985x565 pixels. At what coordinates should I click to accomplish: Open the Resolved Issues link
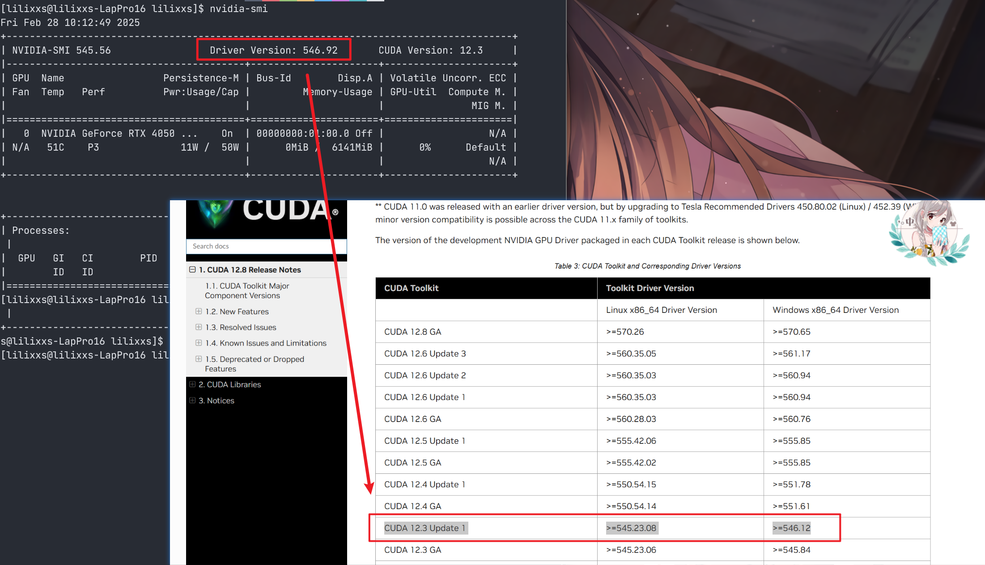click(248, 327)
